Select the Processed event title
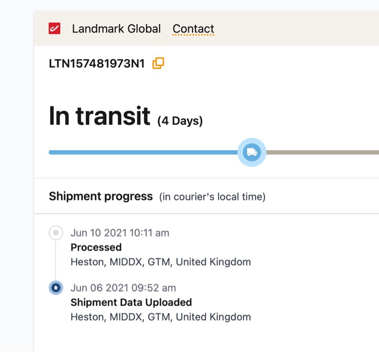Image resolution: width=379 pixels, height=352 pixels. [96, 247]
